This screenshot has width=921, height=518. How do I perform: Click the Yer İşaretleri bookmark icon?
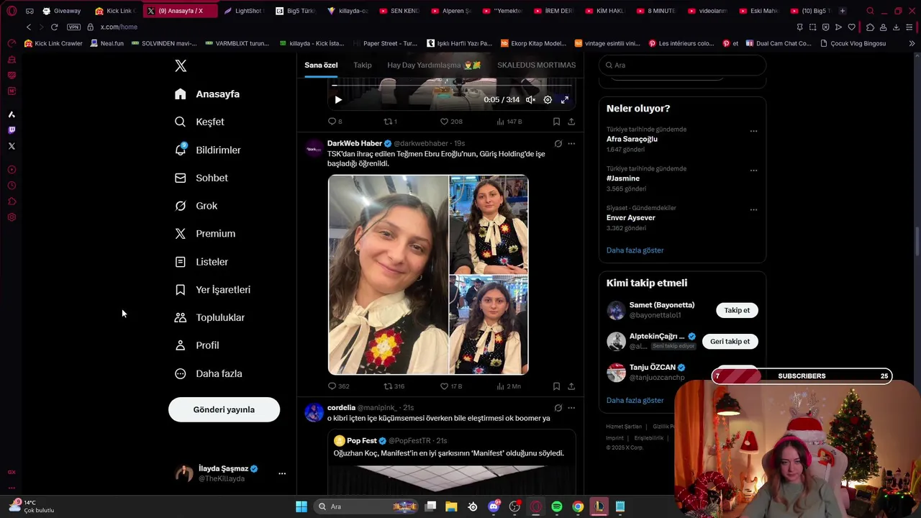tap(181, 289)
